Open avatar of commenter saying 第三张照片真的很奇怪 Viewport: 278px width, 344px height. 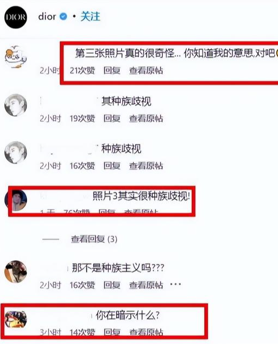click(x=16, y=57)
